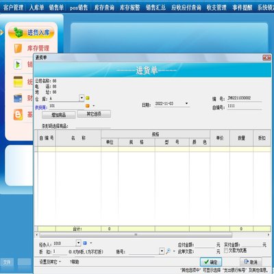Image resolution: width=274 pixels, height=274 pixels.
Task: Open 客户管理 in top menu
Action: [13, 8]
